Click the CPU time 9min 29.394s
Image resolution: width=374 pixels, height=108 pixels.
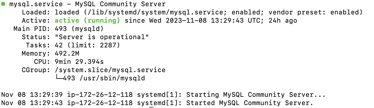pyautogui.click(x=79, y=62)
